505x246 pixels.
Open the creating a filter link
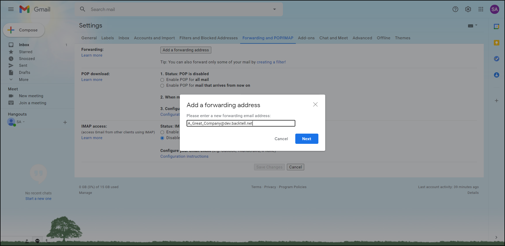coord(271,62)
